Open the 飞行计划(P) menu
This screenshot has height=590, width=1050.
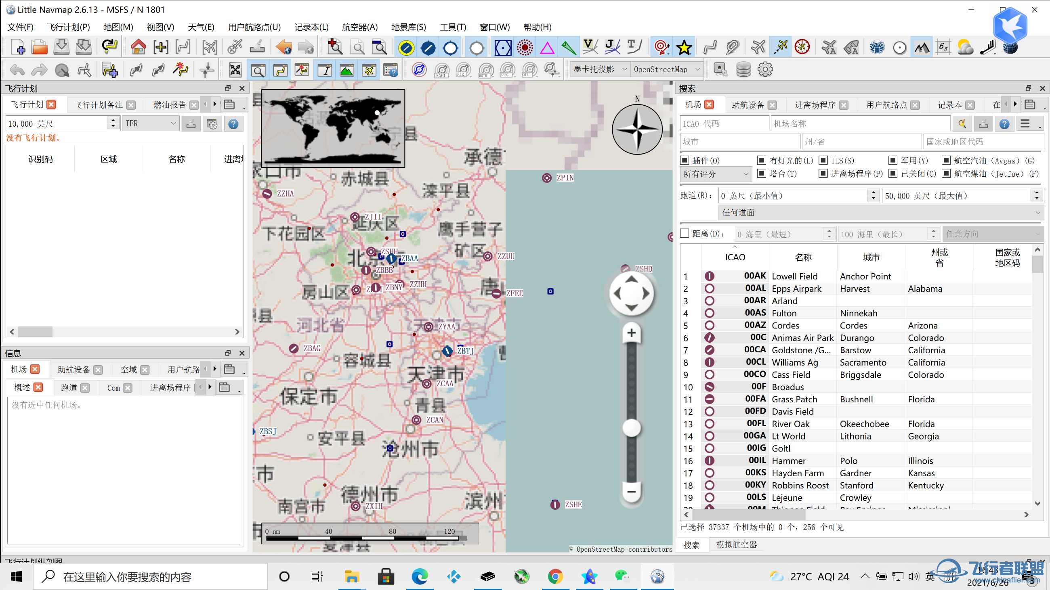click(x=68, y=27)
